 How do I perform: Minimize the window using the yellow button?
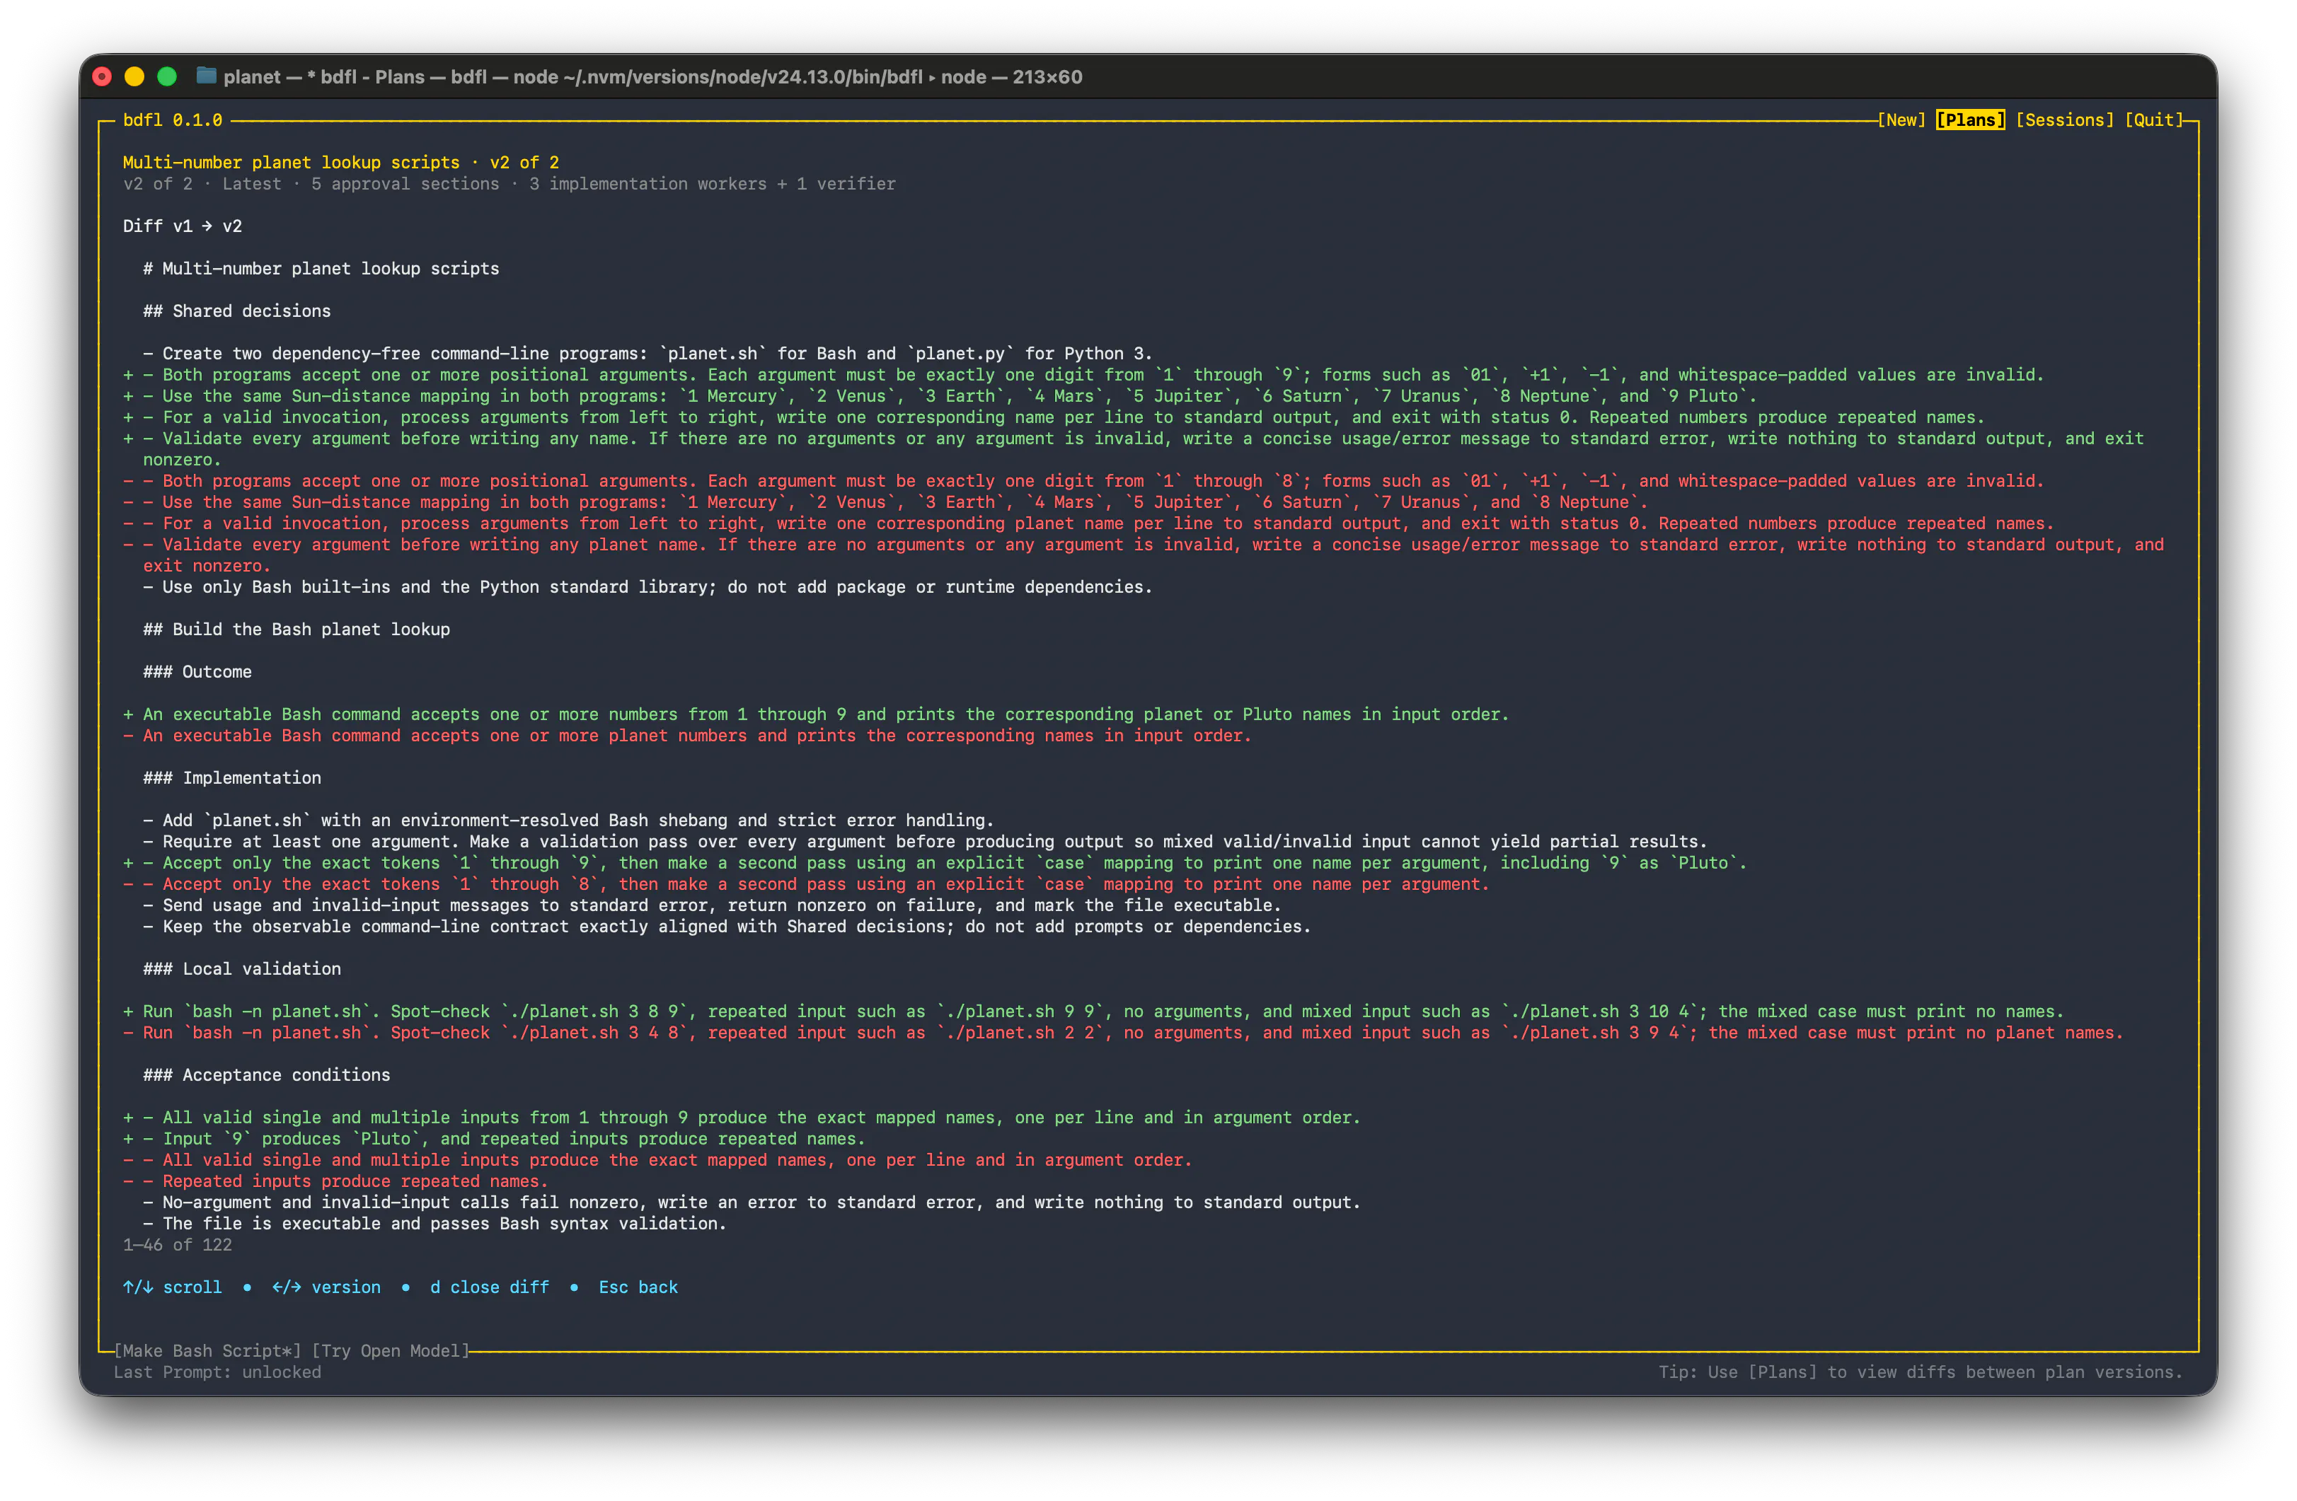[x=134, y=76]
